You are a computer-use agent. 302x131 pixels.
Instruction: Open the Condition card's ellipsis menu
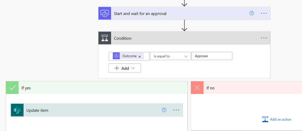[264, 38]
